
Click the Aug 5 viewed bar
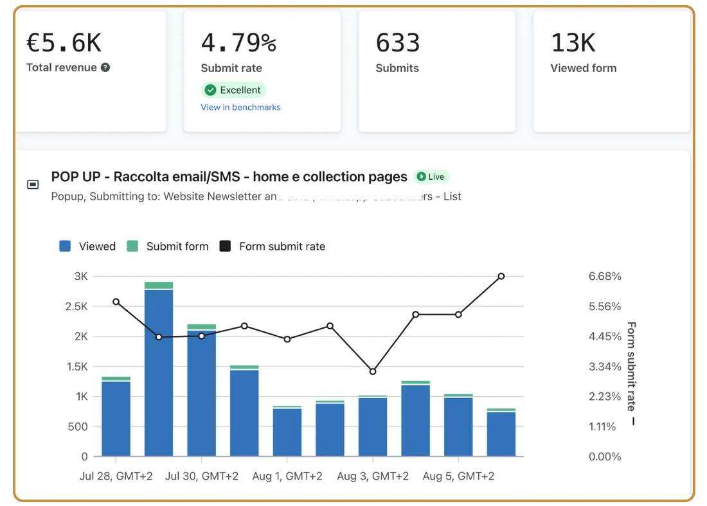click(x=458, y=427)
